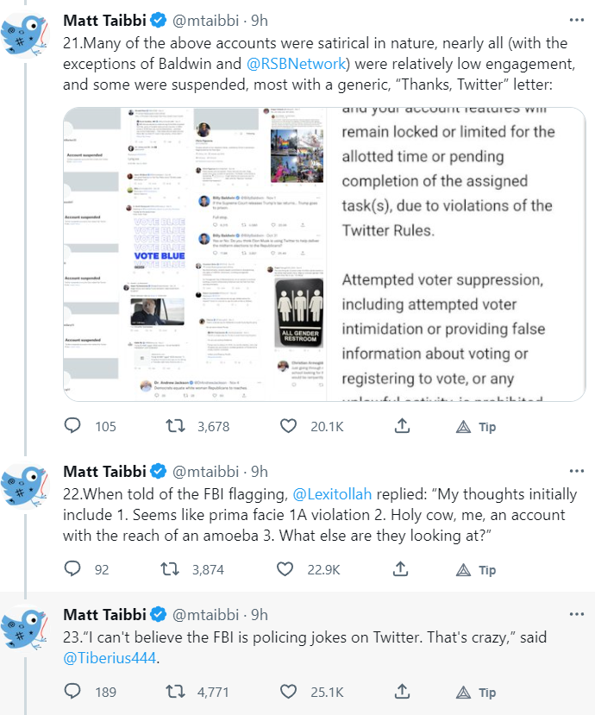Visit the @Tiberius444 profile mention
Image resolution: width=595 pixels, height=715 pixels.
tap(110, 659)
